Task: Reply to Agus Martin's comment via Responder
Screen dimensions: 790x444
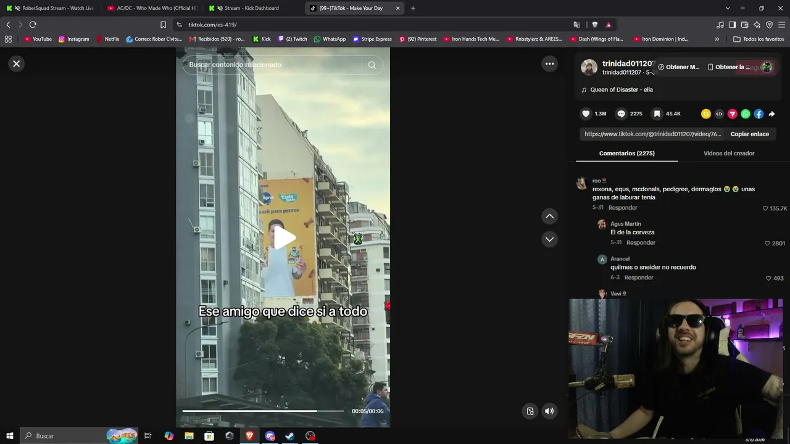Action: point(641,243)
